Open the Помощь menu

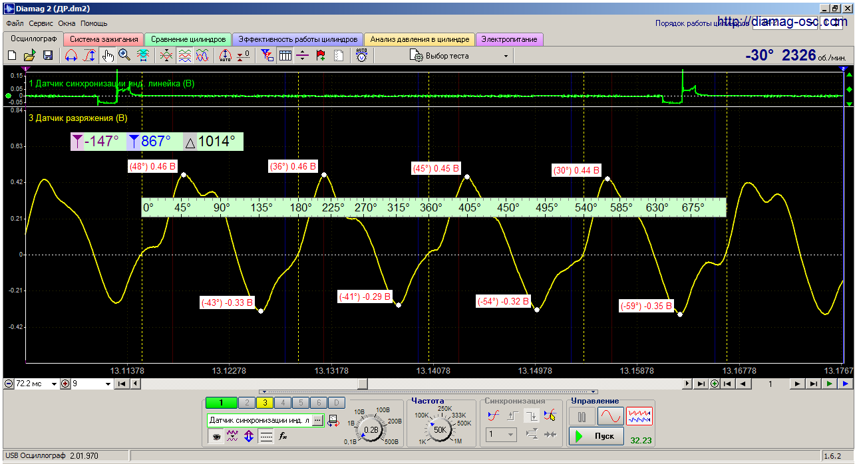[94, 23]
